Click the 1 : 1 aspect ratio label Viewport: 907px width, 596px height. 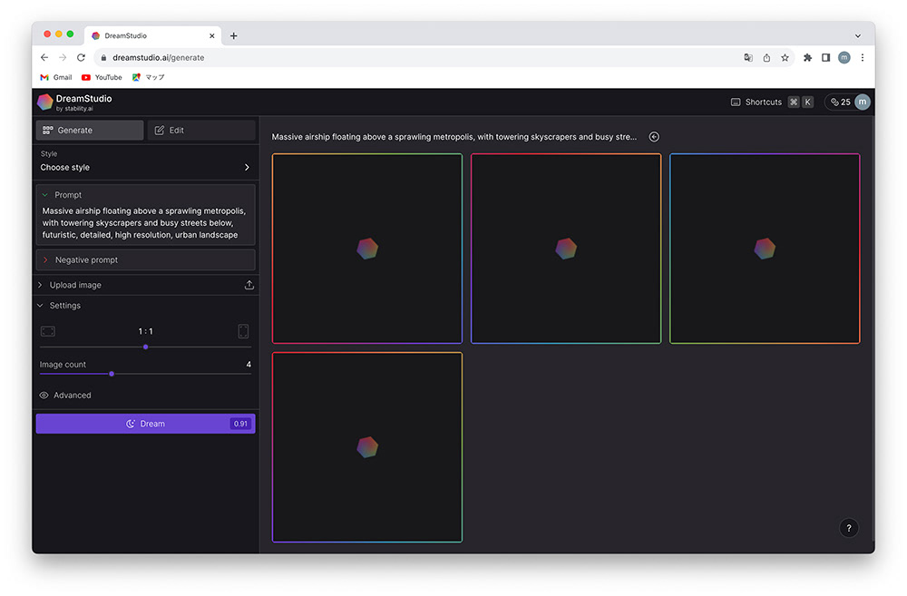tap(146, 331)
